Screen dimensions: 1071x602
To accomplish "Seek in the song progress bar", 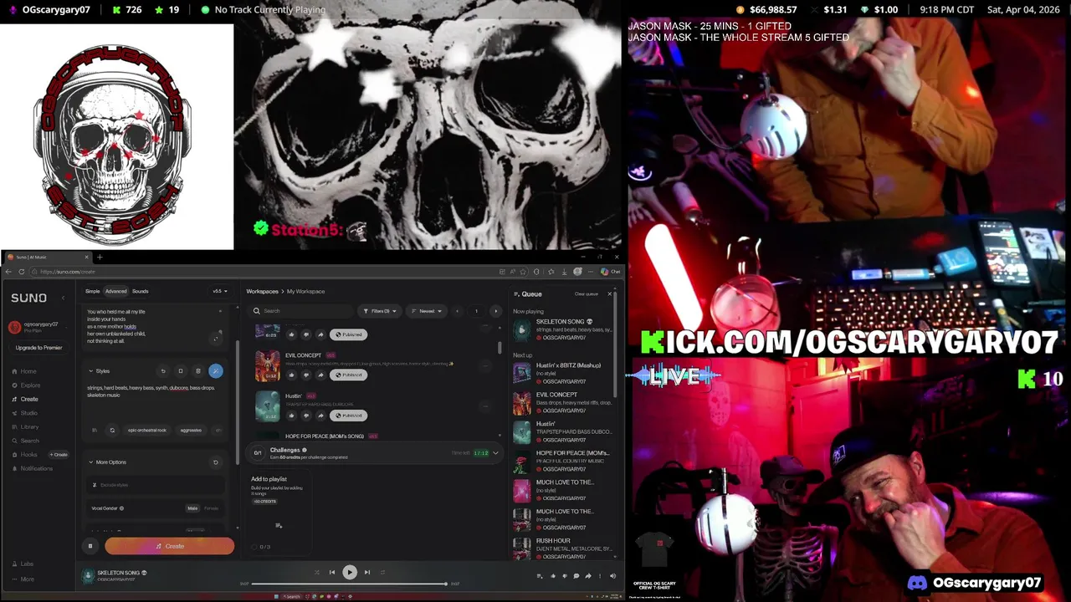I will click(x=349, y=584).
